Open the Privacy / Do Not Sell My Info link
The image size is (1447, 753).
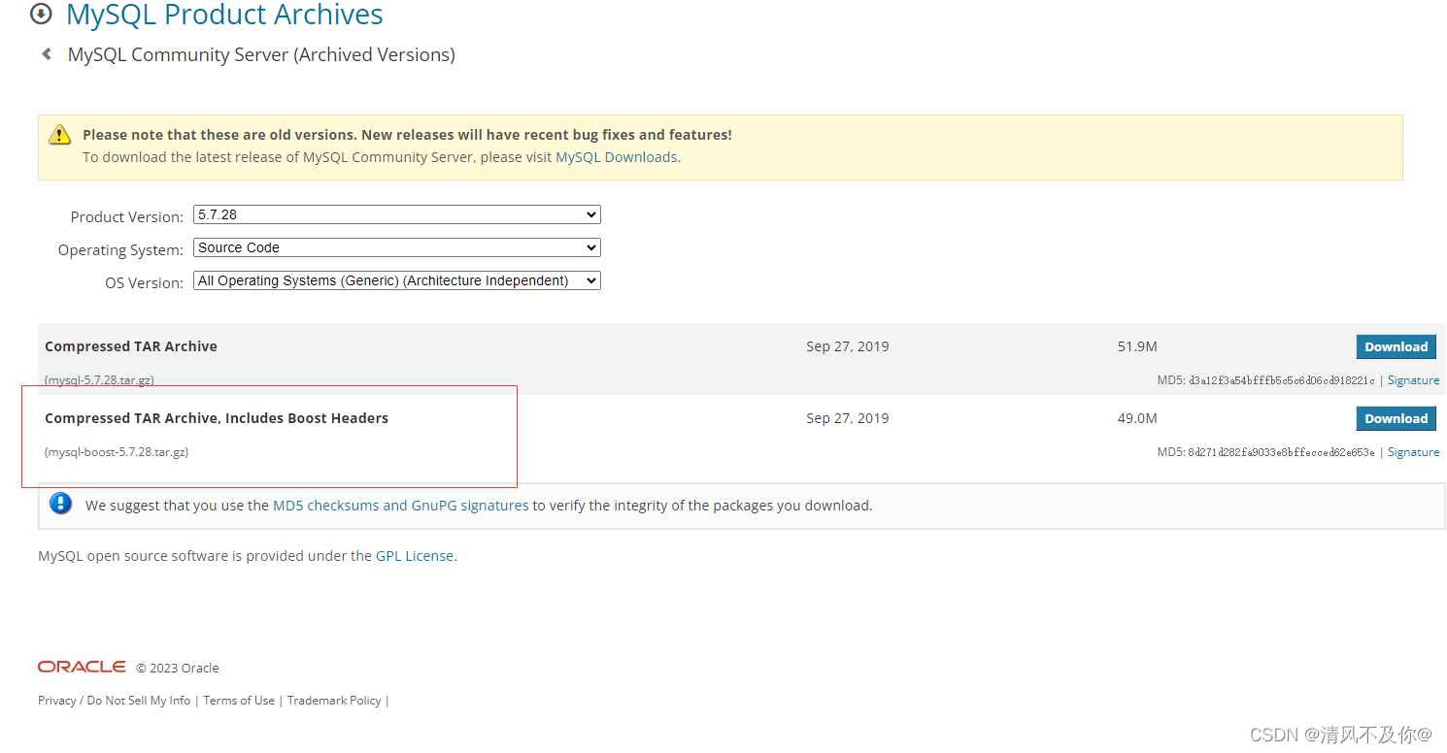[x=115, y=701]
